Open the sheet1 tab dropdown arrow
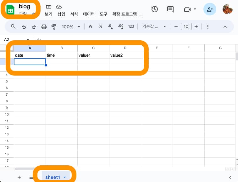 65,177
